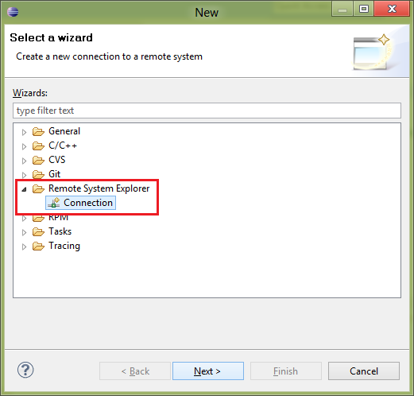Click the General folder icon
This screenshot has height=396, width=414.
point(38,131)
